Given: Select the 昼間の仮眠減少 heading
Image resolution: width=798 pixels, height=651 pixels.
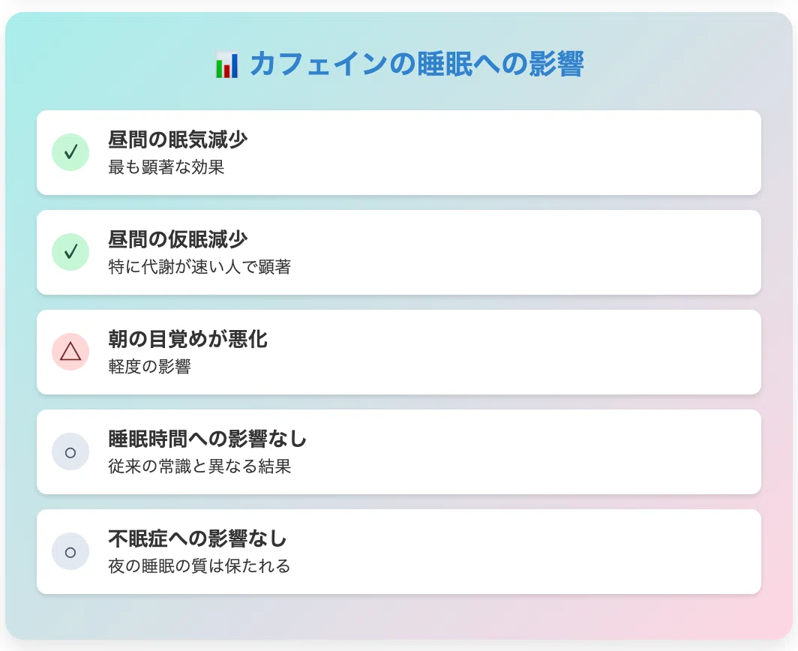Looking at the screenshot, I should pos(178,239).
